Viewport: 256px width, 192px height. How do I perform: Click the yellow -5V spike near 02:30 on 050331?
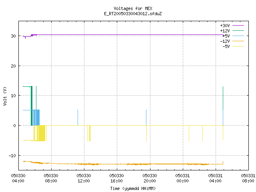[x=203, y=133]
